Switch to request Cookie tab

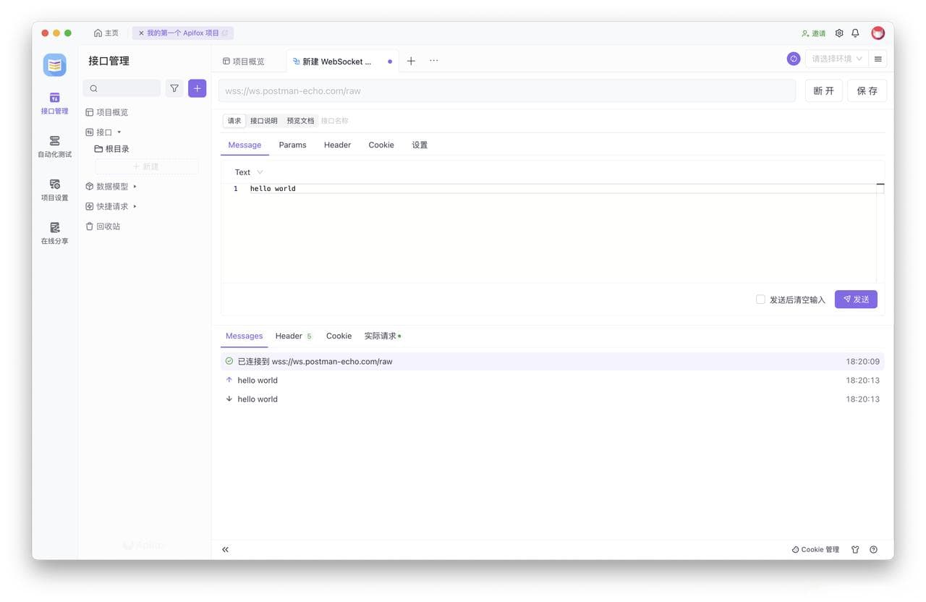[381, 145]
